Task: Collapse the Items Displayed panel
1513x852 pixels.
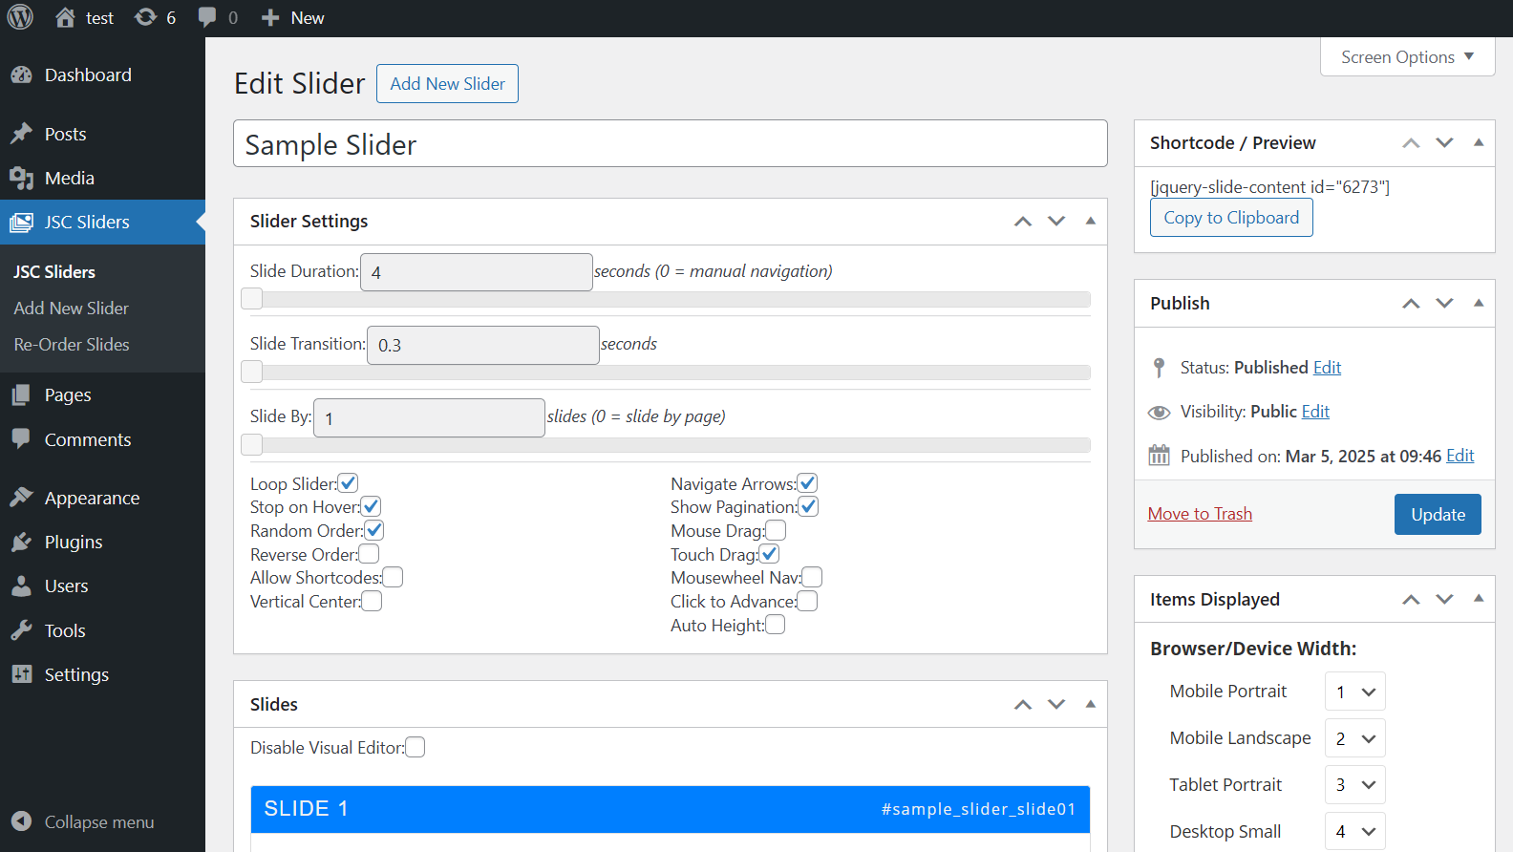Action: (x=1479, y=599)
